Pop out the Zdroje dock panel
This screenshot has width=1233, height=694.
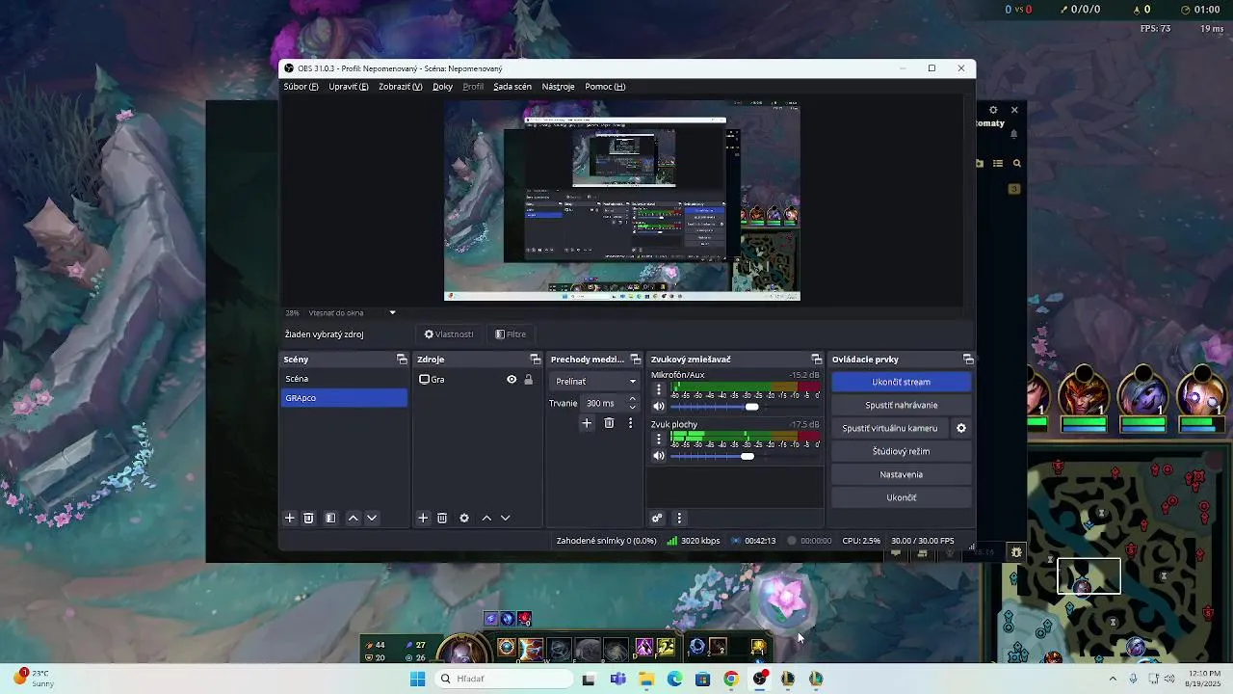point(535,360)
